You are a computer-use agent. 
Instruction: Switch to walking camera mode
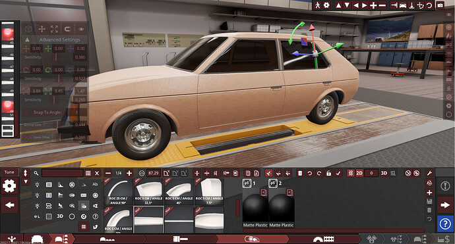tap(317, 5)
